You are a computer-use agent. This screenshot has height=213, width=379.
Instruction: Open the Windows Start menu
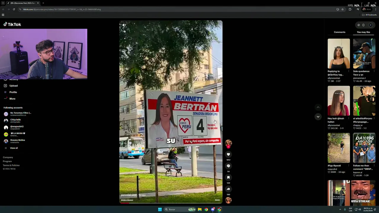pyautogui.click(x=160, y=209)
